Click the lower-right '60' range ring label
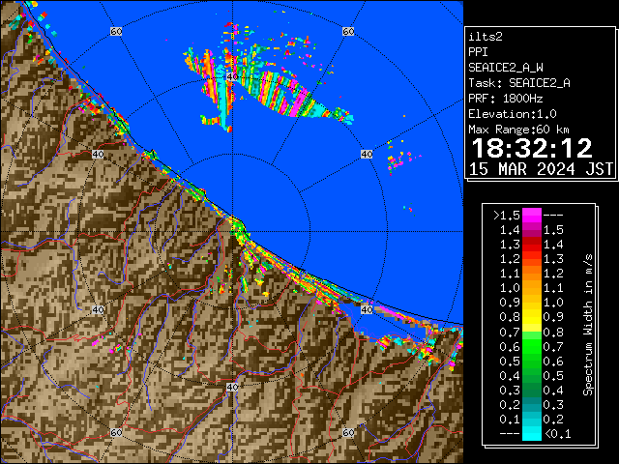This screenshot has width=619, height=464. [x=348, y=432]
